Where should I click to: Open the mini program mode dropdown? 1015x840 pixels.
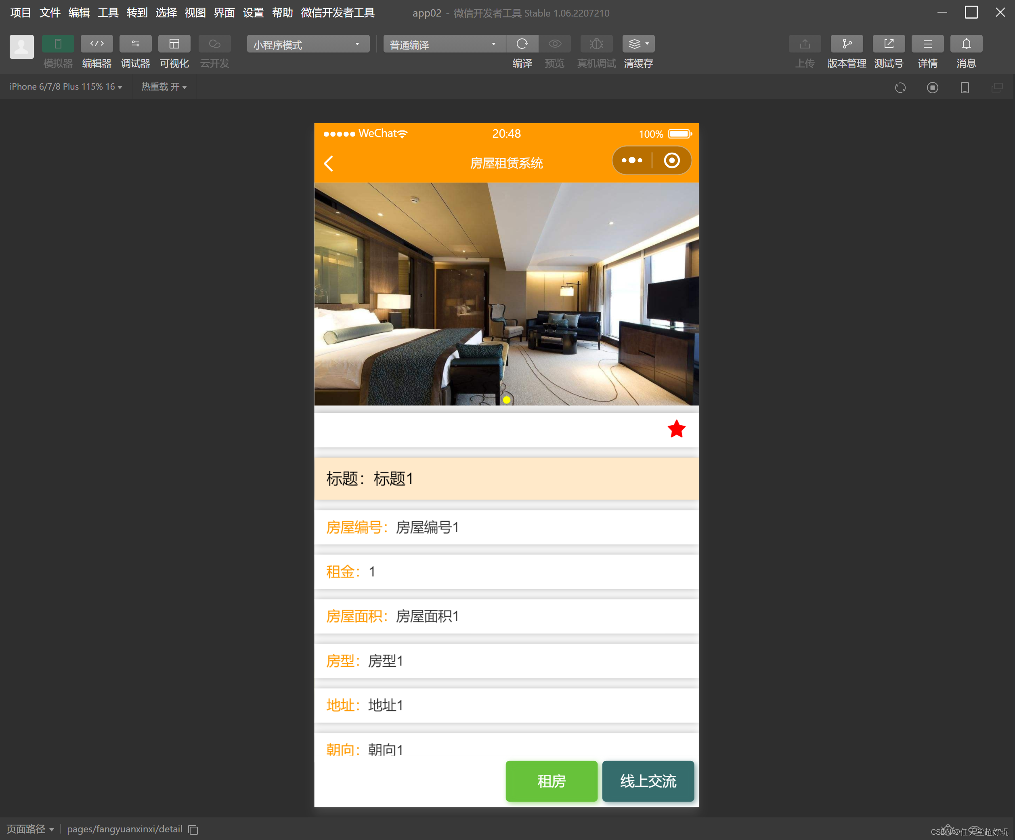pyautogui.click(x=308, y=44)
